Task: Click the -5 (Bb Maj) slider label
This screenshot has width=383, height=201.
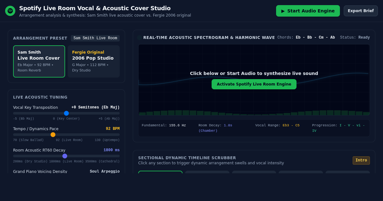Action: pos(24,119)
